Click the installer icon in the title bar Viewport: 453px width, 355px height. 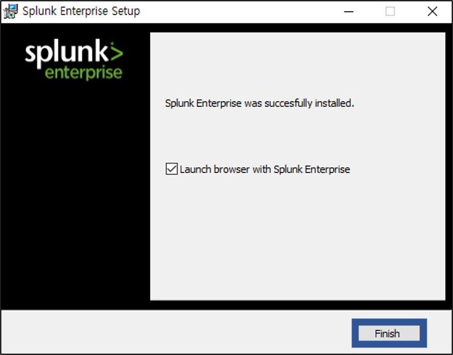coord(11,12)
